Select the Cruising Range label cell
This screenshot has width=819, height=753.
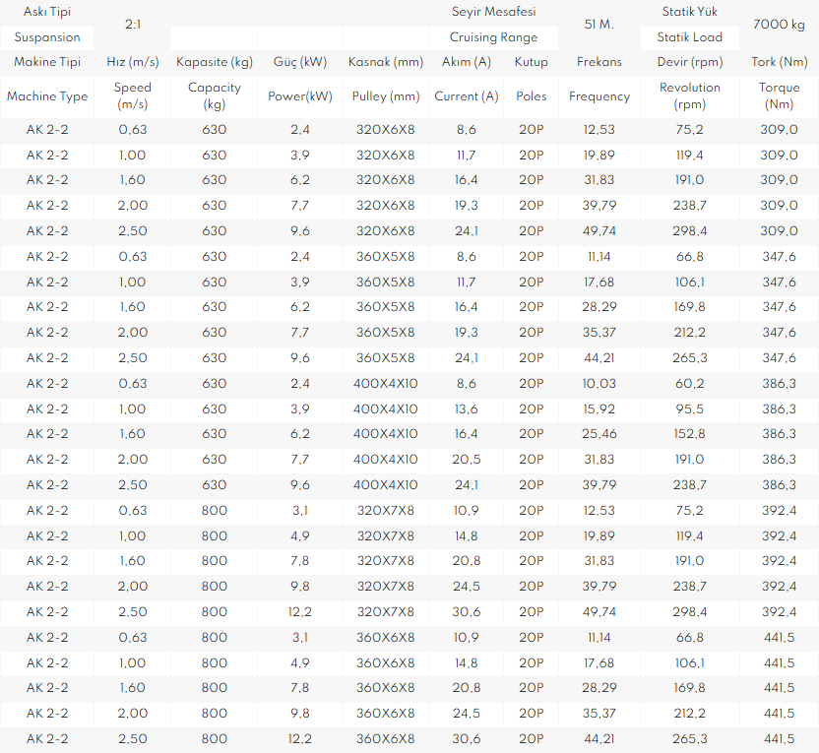pos(493,37)
